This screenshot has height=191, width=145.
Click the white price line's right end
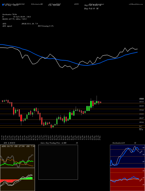click(x=137, y=49)
